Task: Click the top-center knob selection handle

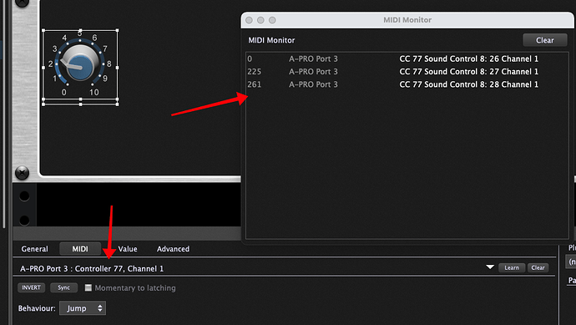Action: [x=80, y=30]
